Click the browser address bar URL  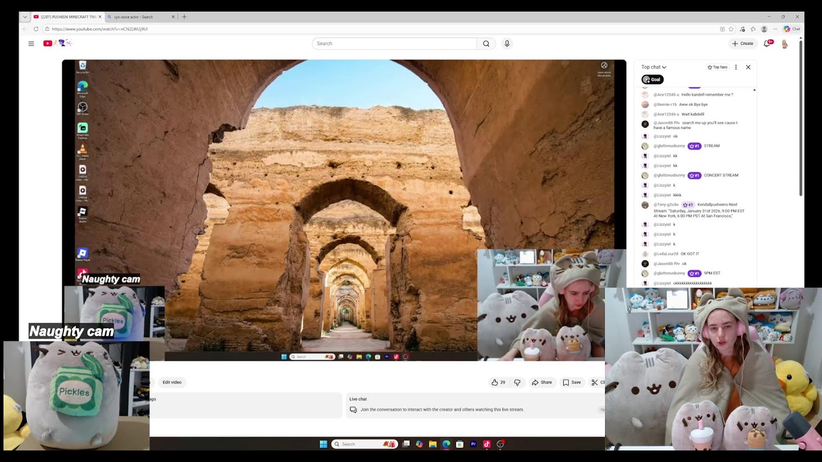click(x=100, y=29)
